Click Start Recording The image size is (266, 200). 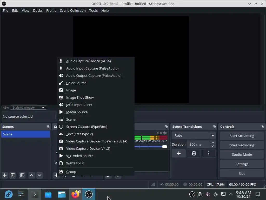click(242, 145)
